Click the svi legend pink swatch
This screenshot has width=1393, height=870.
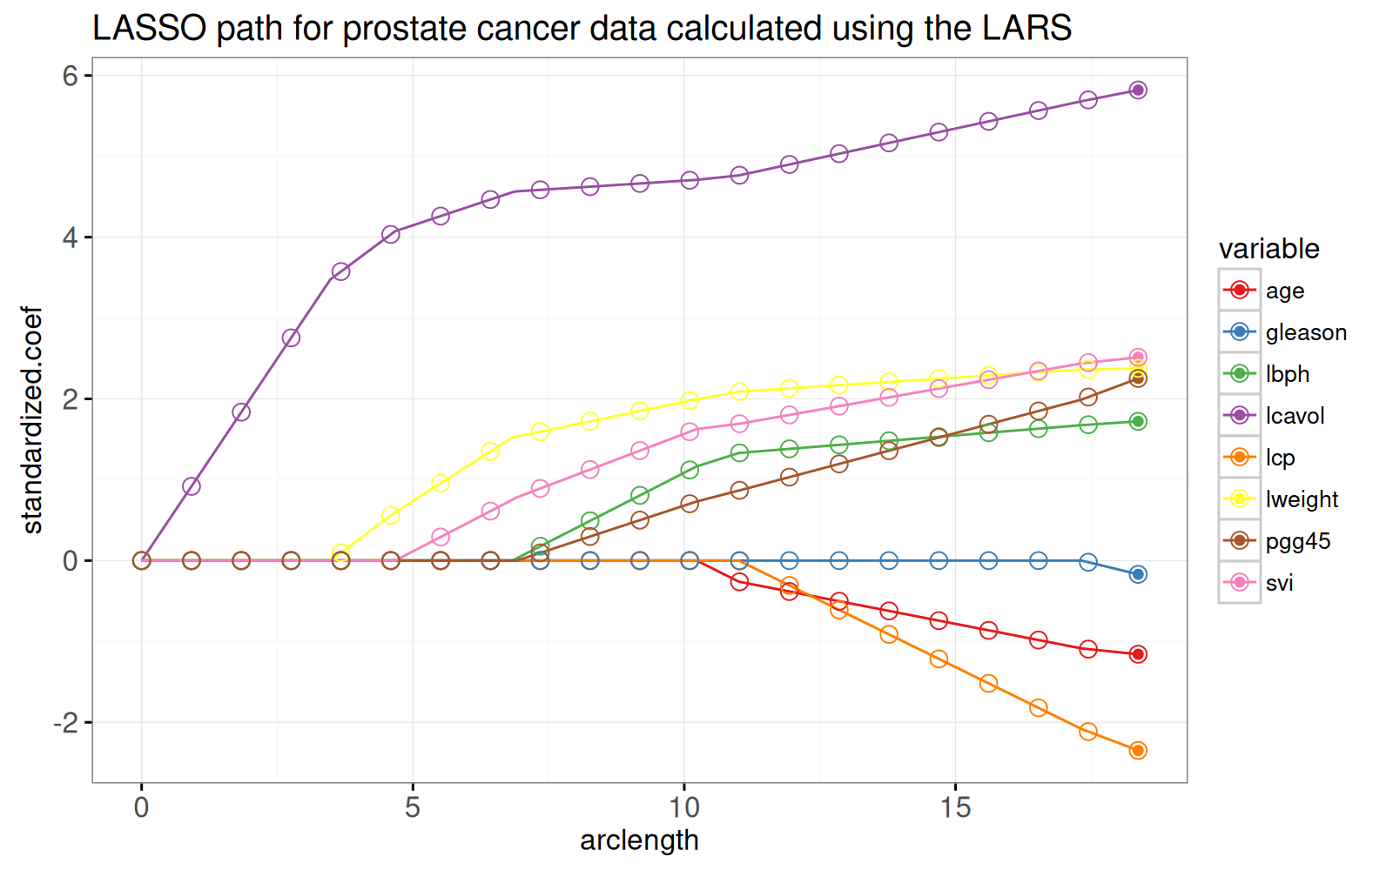pyautogui.click(x=1240, y=582)
